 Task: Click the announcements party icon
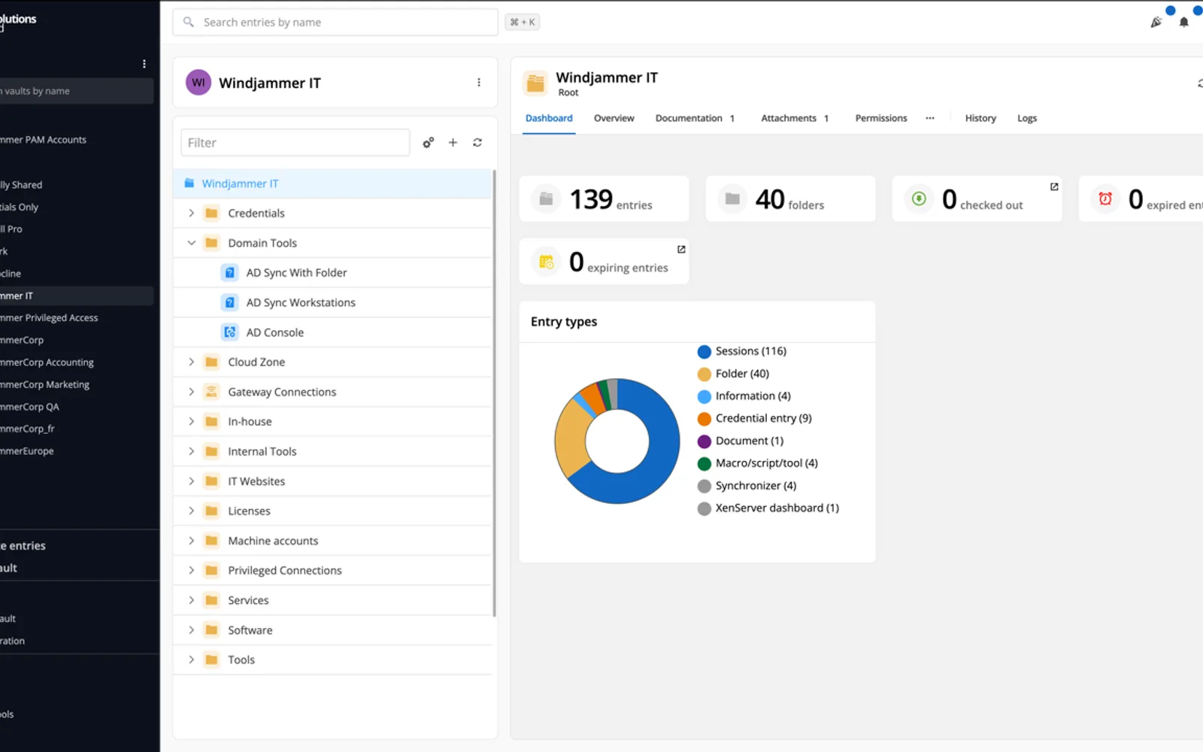(x=1156, y=23)
